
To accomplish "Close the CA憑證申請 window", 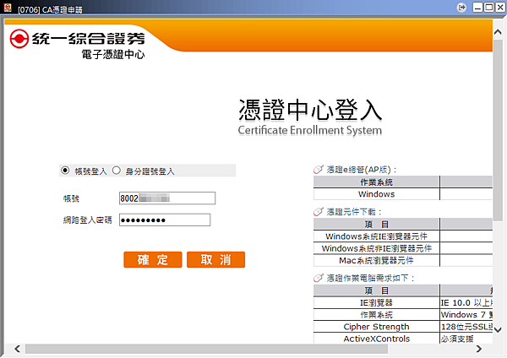I will pos(500,7).
